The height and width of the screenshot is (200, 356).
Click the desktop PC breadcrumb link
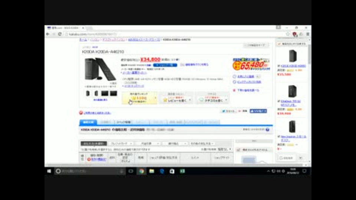tap(114, 40)
